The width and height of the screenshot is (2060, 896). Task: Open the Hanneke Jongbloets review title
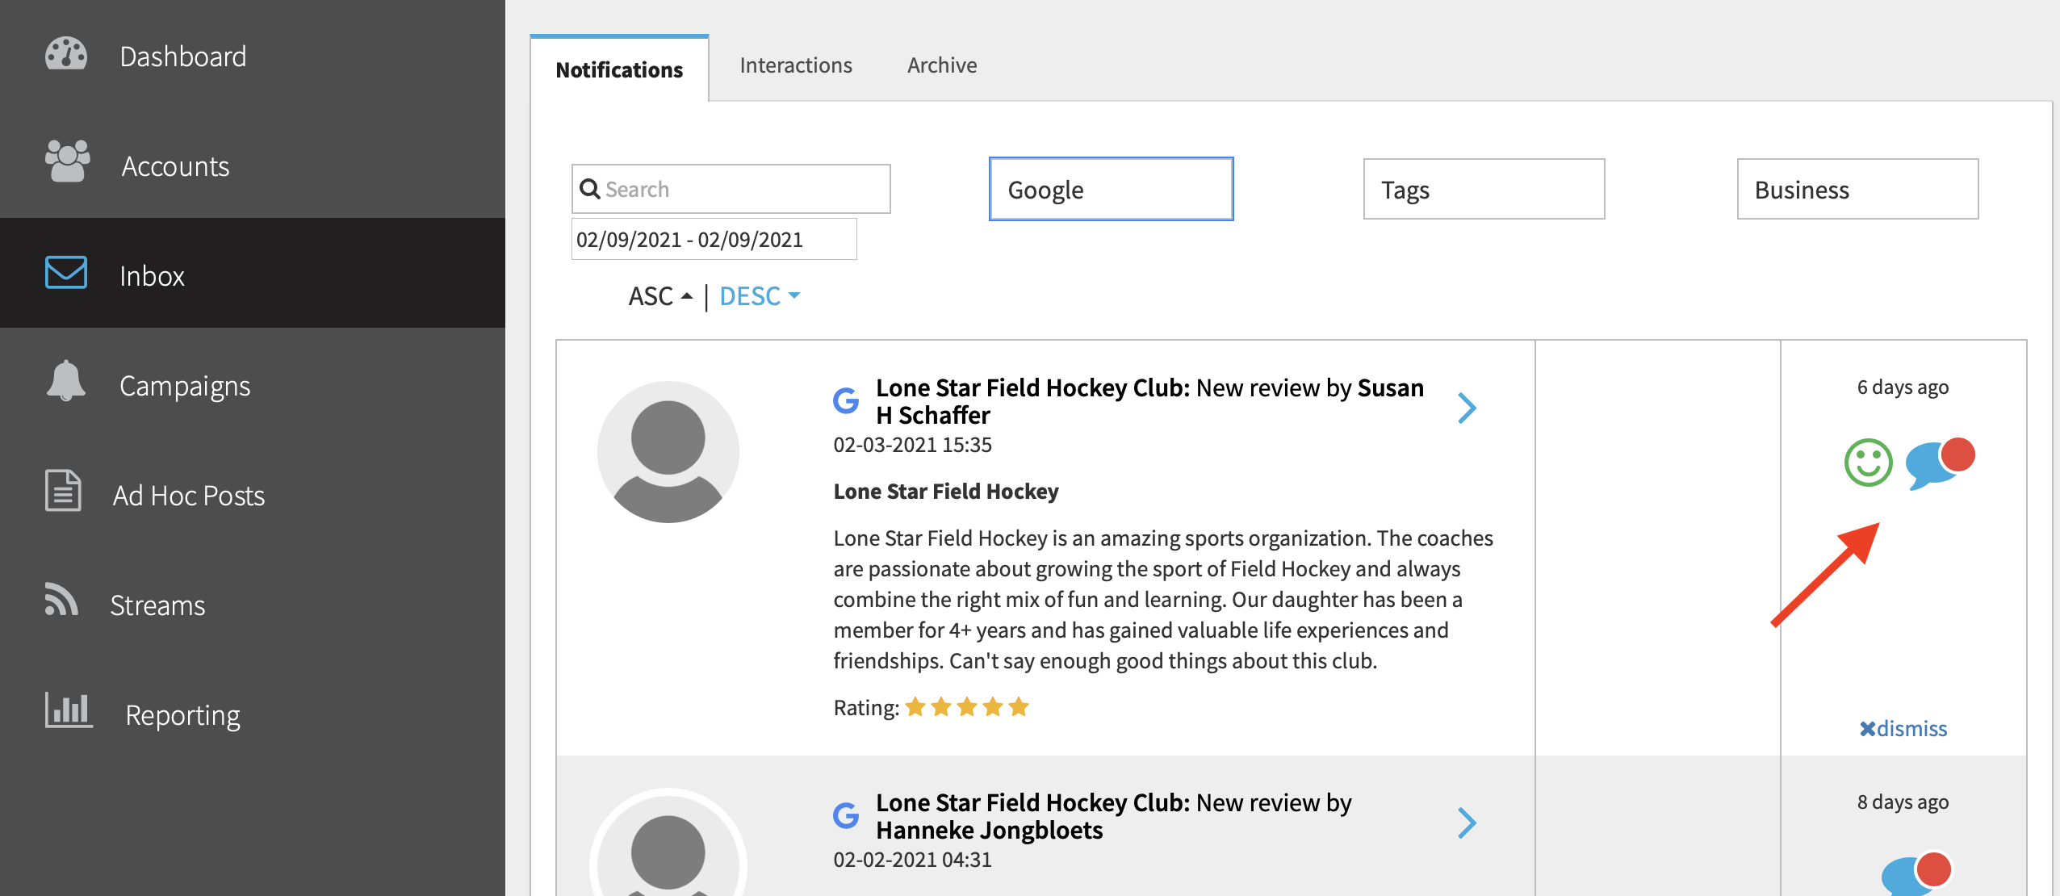1112,816
